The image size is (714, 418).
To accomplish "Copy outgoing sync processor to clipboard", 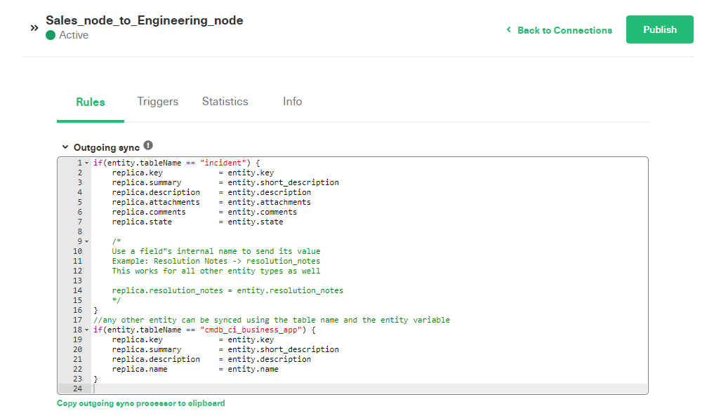I will click(140, 403).
